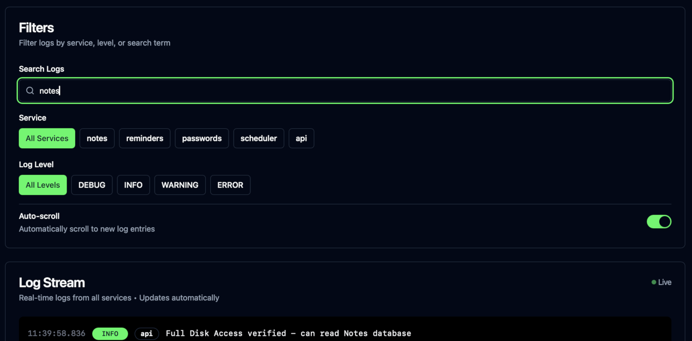Filter logs by DEBUG level

(92, 184)
